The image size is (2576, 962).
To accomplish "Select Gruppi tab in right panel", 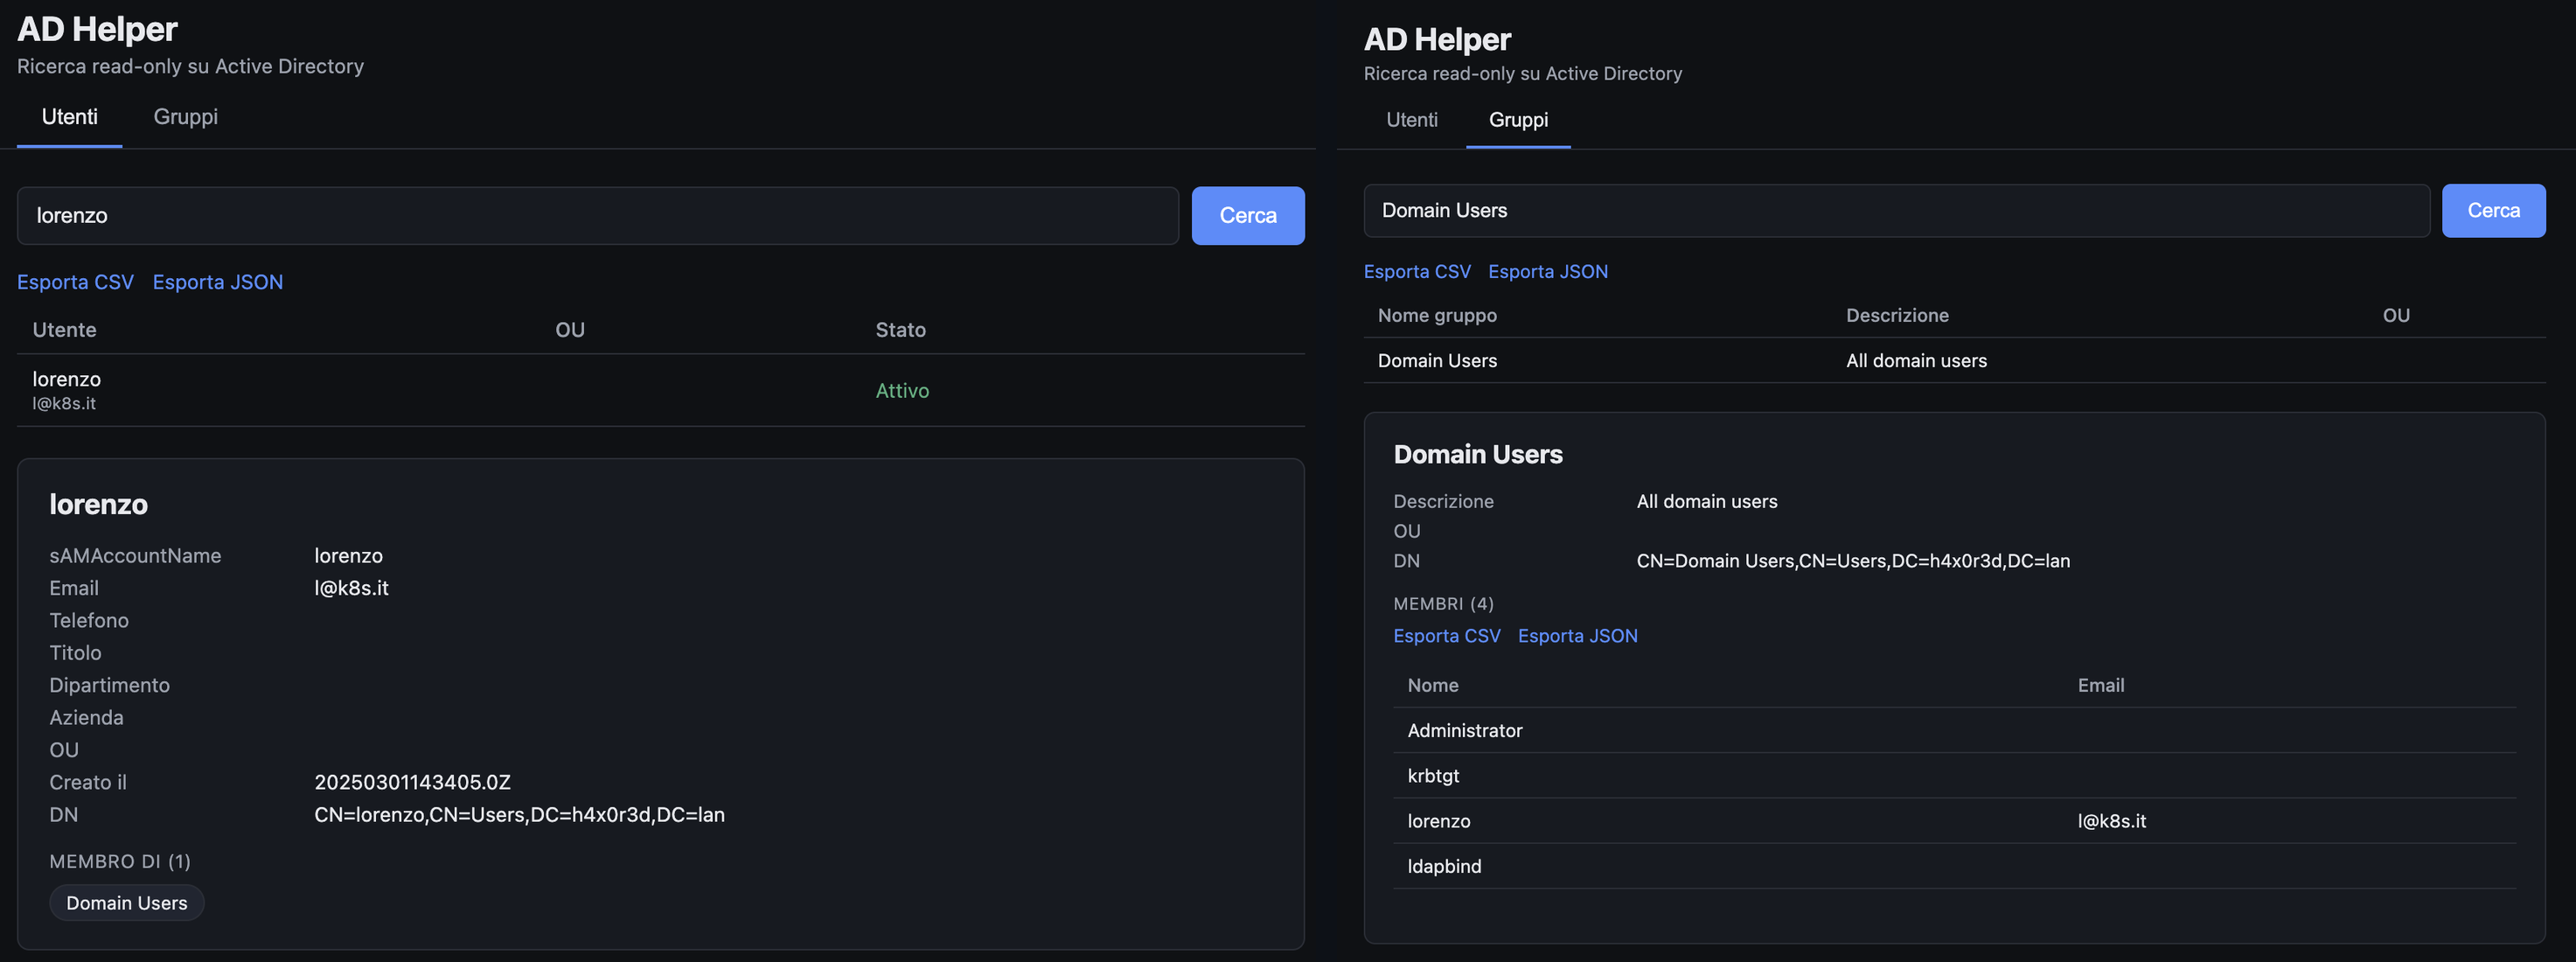I will [1518, 120].
